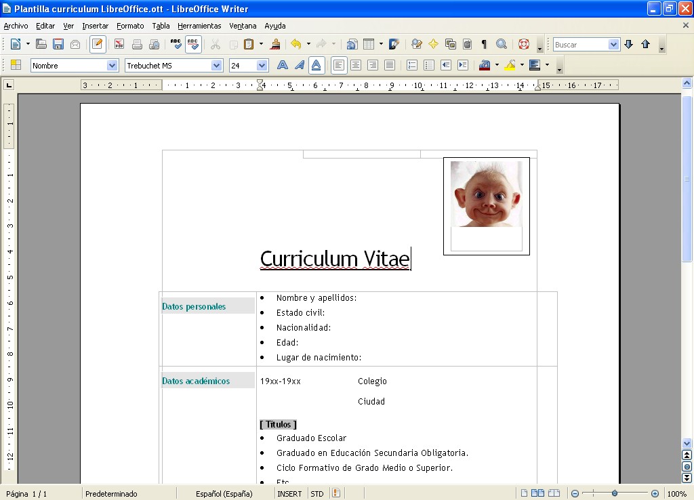Toggle Italic formatting
This screenshot has height=500, width=694.
click(x=300, y=66)
